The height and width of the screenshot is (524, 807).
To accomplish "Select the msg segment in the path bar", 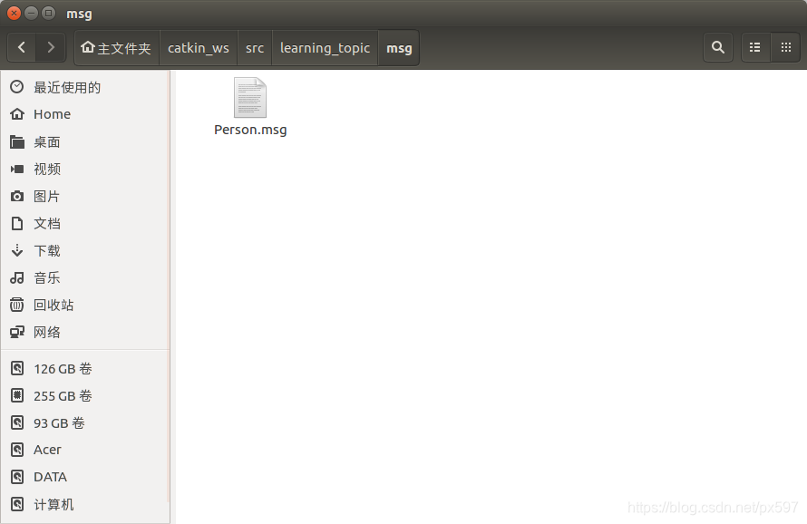I will (399, 48).
